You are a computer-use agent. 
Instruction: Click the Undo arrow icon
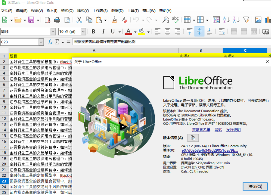click(136, 20)
